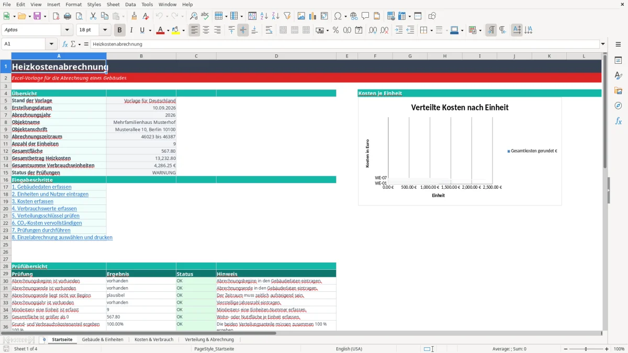Open the font size 18 pt dropdown
The width and height of the screenshot is (628, 353).
(x=105, y=30)
